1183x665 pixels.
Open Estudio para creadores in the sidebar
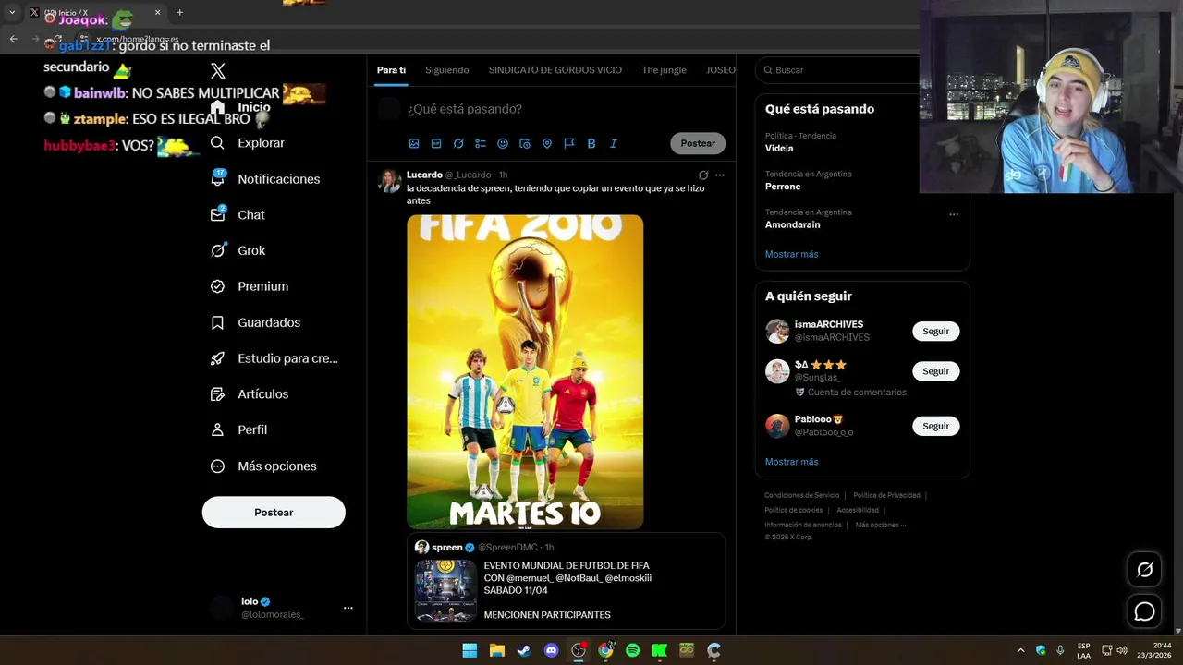pos(274,358)
